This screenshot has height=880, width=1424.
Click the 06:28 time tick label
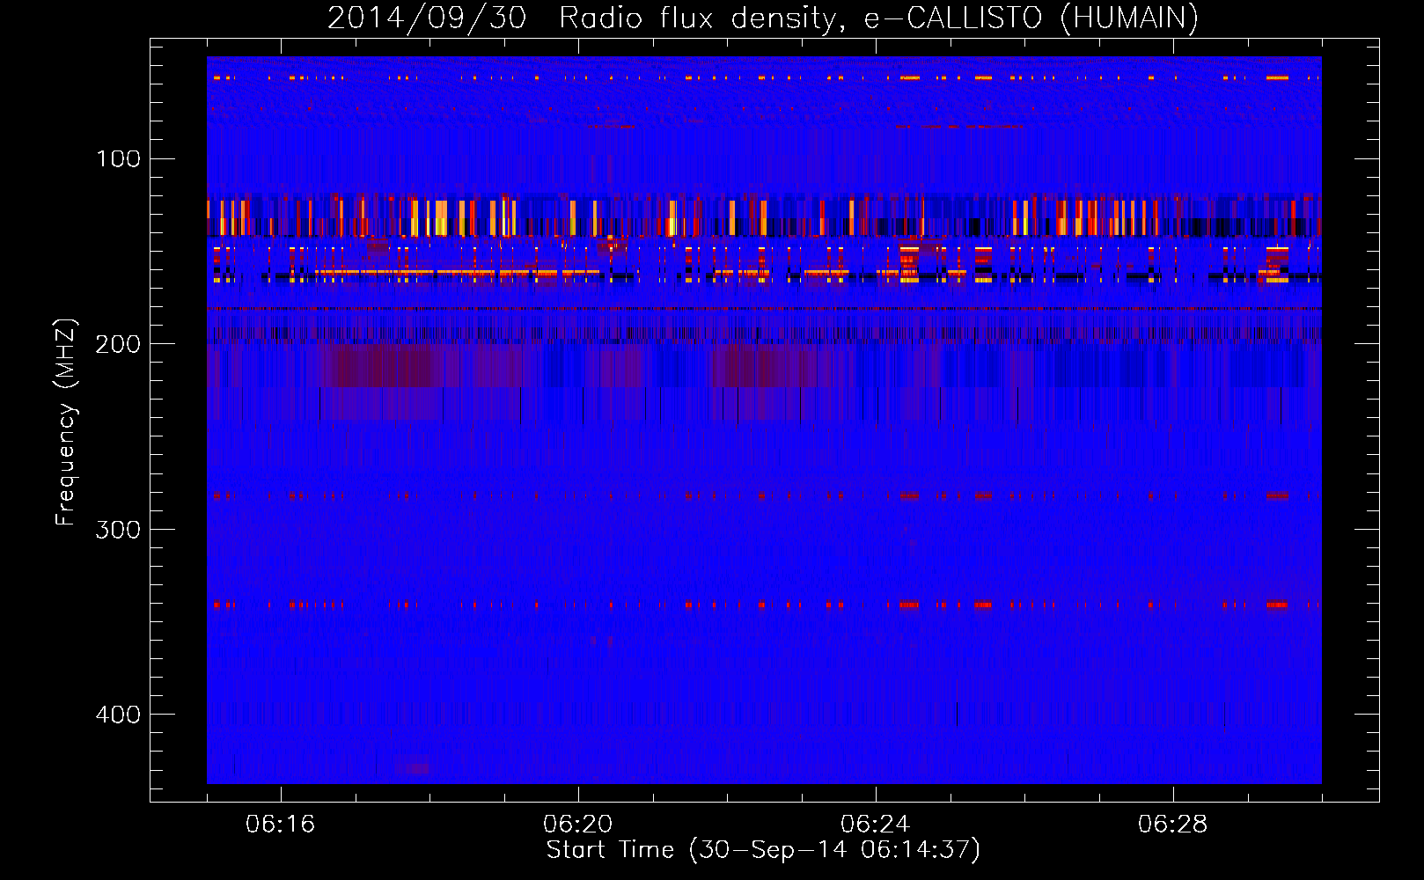(1173, 824)
